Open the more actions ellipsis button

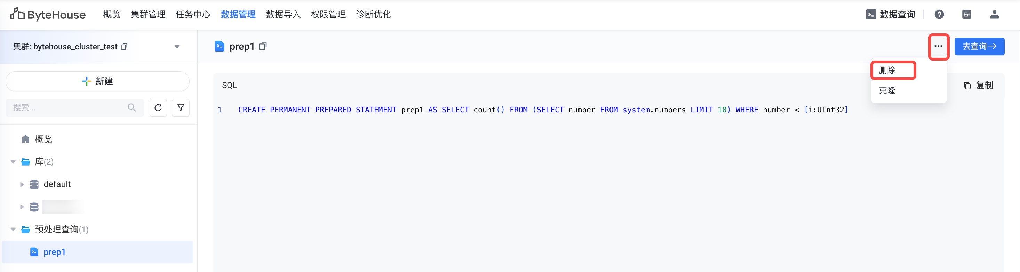[939, 46]
